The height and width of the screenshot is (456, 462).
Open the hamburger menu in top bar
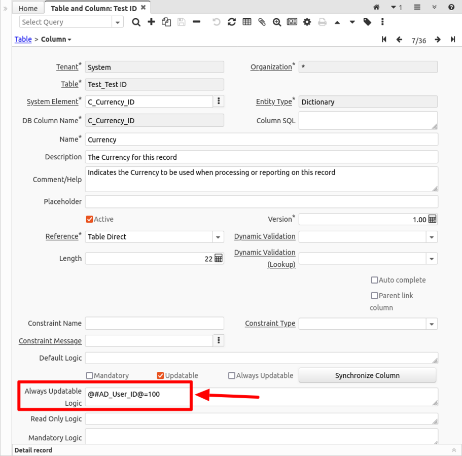tap(417, 8)
